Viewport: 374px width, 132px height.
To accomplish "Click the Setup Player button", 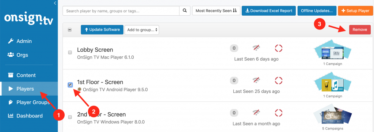I will (x=355, y=11).
